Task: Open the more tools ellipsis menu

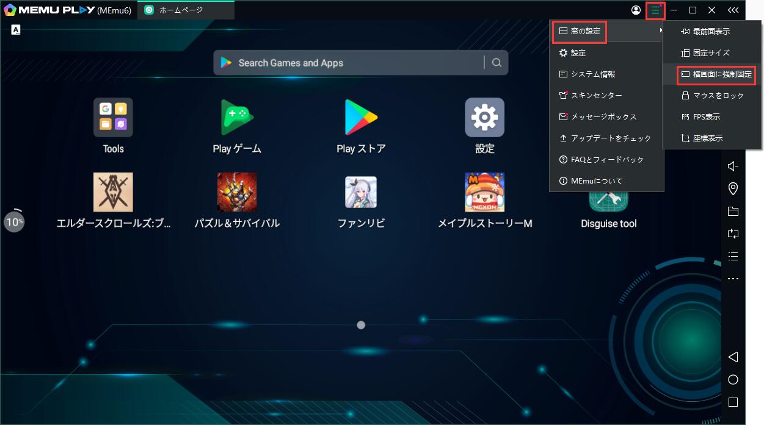Action: click(x=733, y=279)
